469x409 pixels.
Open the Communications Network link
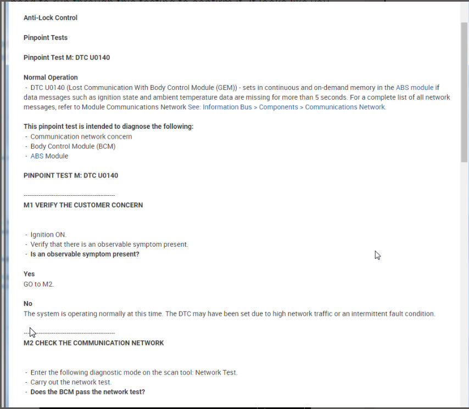click(x=345, y=107)
